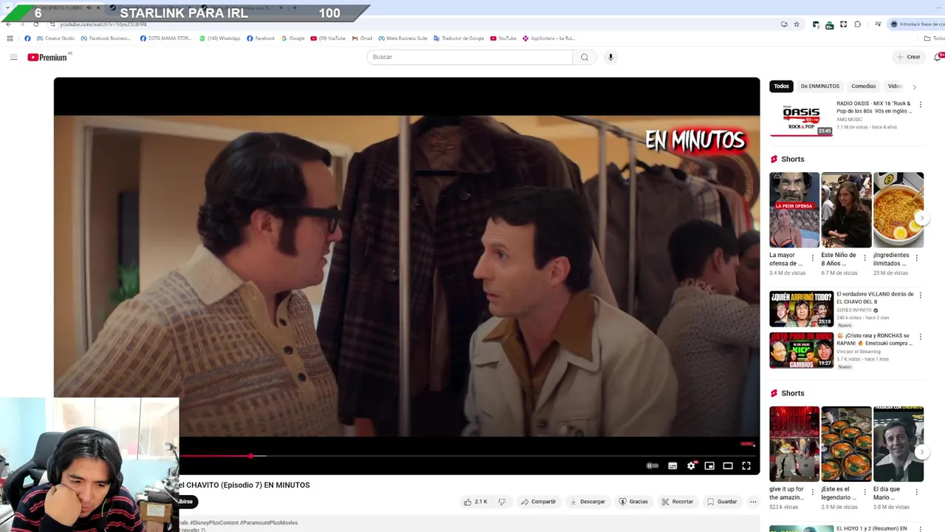The image size is (945, 532).
Task: Open 'Este Niño de 8 Años' Short
Action: pyautogui.click(x=846, y=210)
